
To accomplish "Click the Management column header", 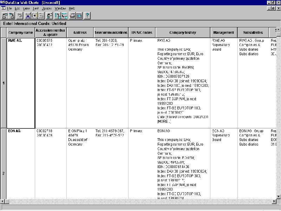I will (223, 33).
